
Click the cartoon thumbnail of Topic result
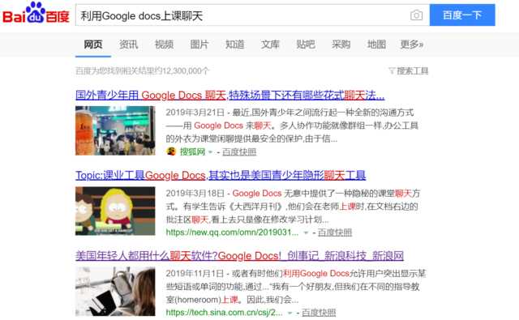click(115, 211)
